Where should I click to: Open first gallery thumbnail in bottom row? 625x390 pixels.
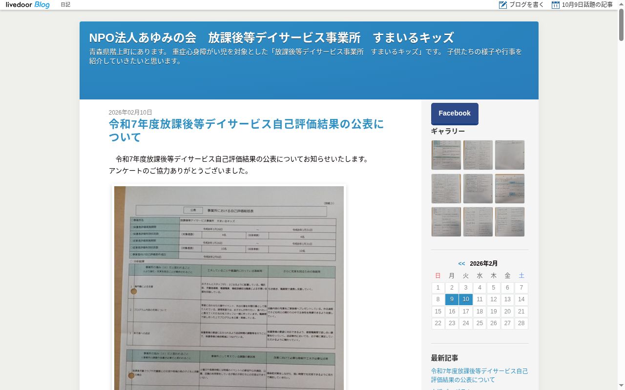pos(446,222)
